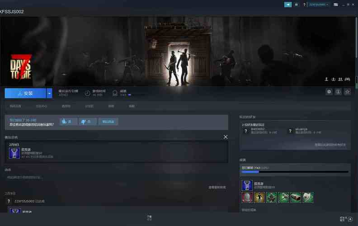Screen dimensions: 358x226
Task: Click friend name 8403692
Action: pyautogui.click(x=258, y=129)
